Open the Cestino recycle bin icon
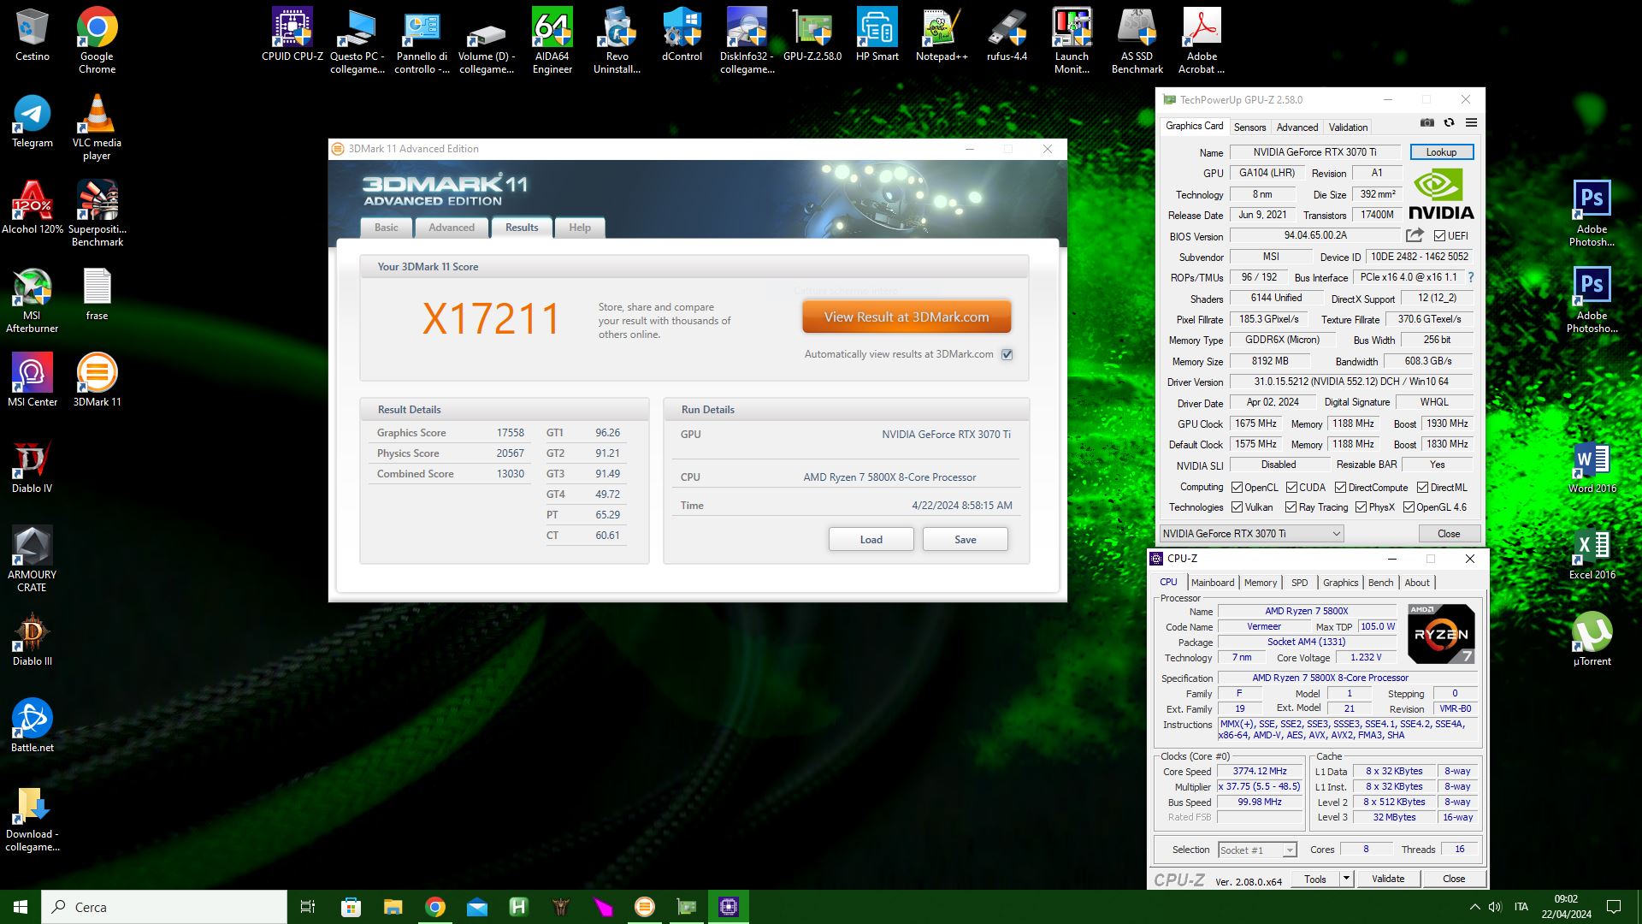The width and height of the screenshot is (1642, 924). pyautogui.click(x=32, y=36)
